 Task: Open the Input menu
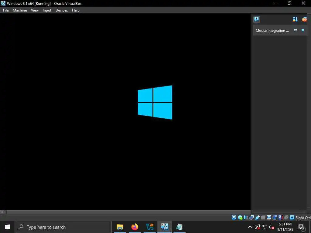[x=47, y=10]
